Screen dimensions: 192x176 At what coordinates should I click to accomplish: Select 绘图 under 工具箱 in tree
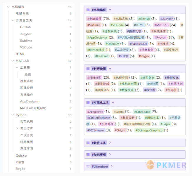pos(28,74)
